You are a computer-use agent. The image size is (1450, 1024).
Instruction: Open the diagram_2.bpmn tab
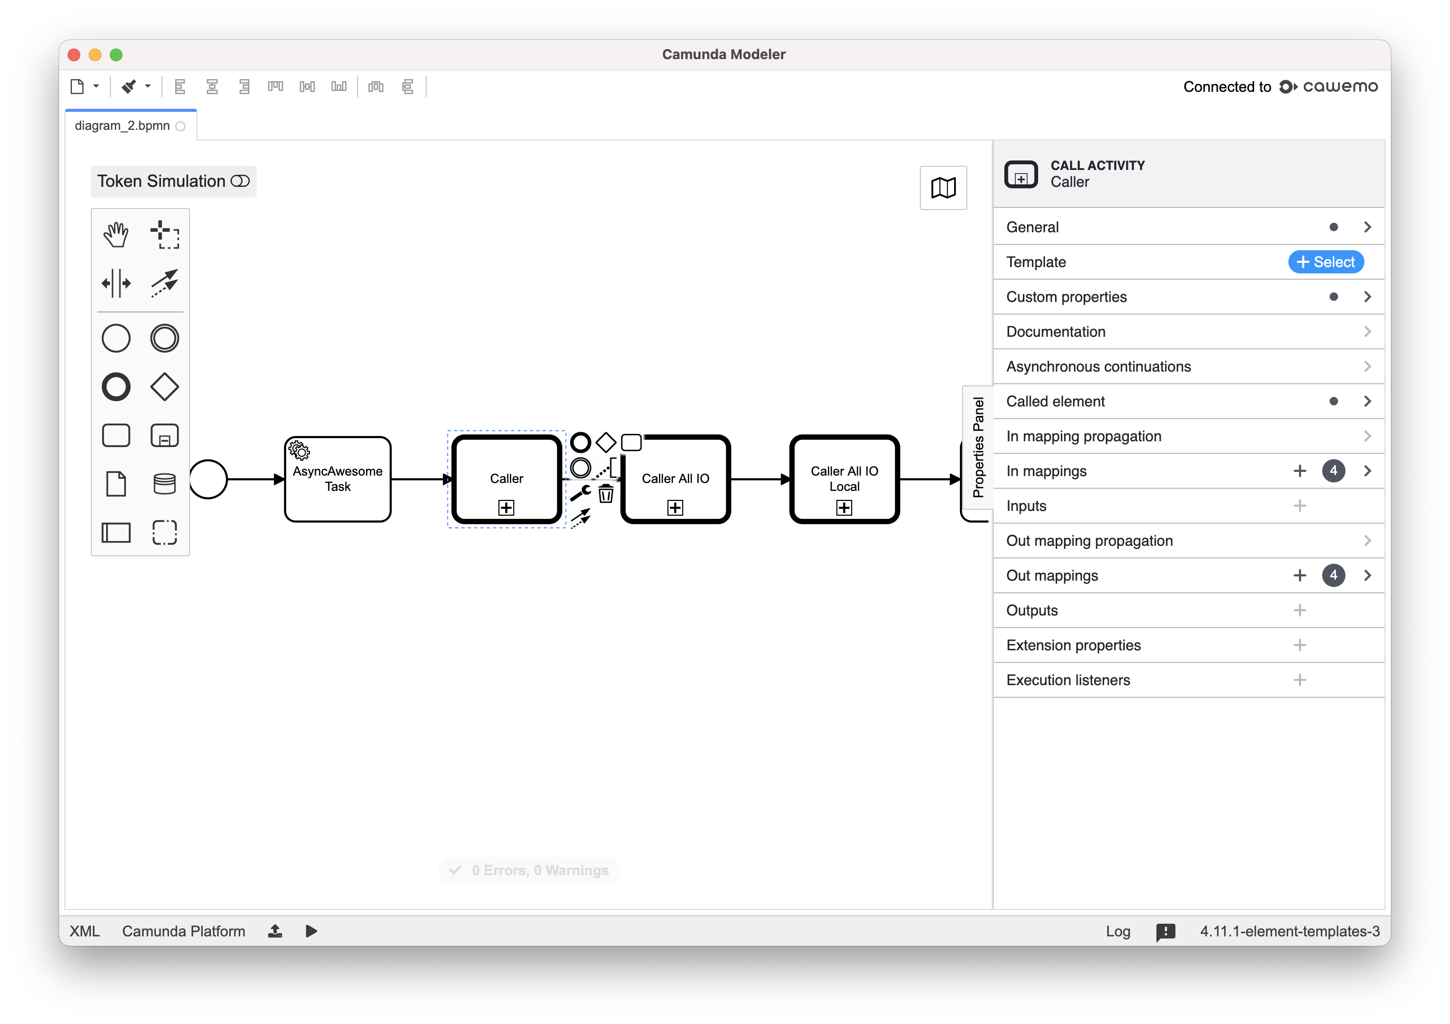pyautogui.click(x=123, y=125)
